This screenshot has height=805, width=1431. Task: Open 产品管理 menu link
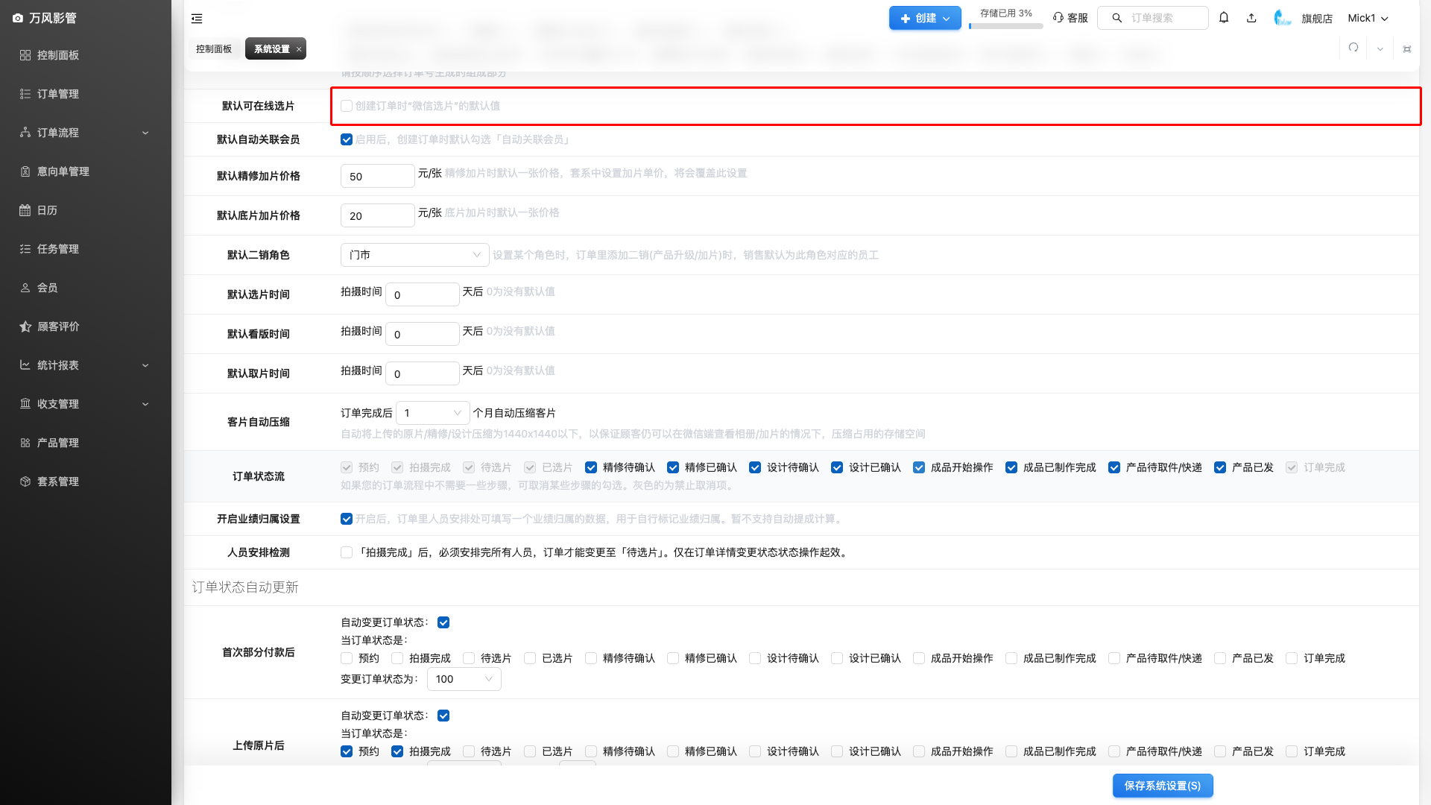pyautogui.click(x=58, y=443)
